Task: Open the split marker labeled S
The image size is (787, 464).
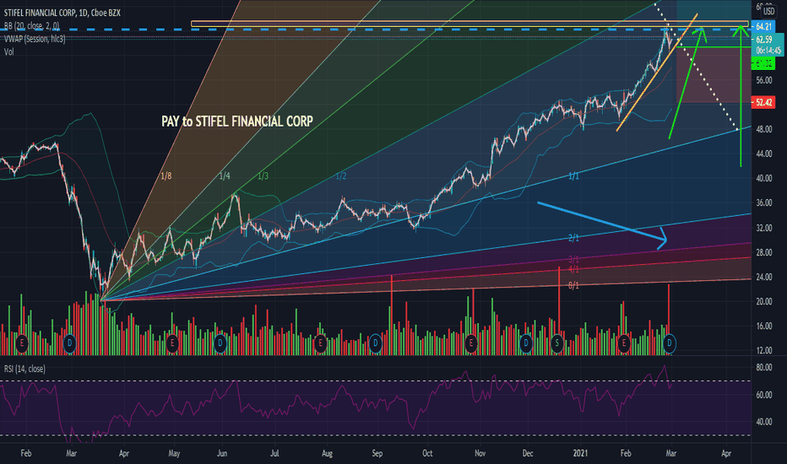Action: tap(556, 343)
